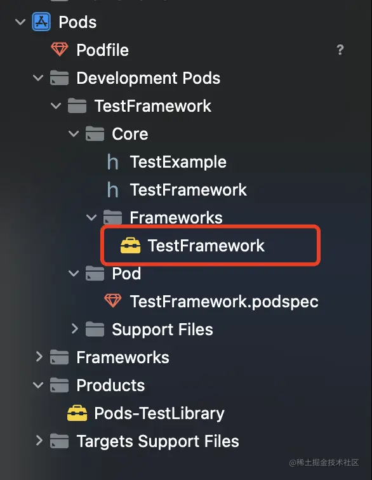Click the question mark status next to Podfile
This screenshot has height=480, width=372.
(340, 50)
